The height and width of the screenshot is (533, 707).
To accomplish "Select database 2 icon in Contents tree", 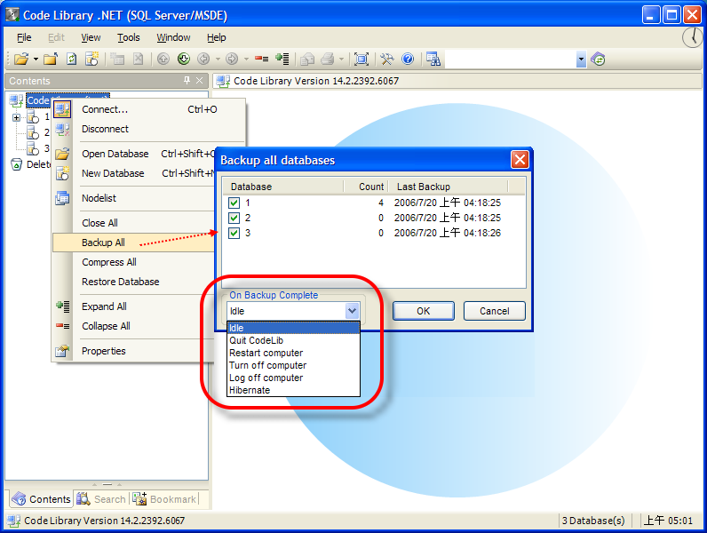I will point(33,132).
